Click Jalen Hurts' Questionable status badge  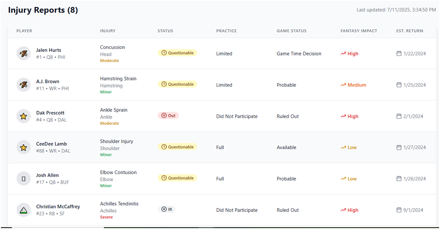178,53
